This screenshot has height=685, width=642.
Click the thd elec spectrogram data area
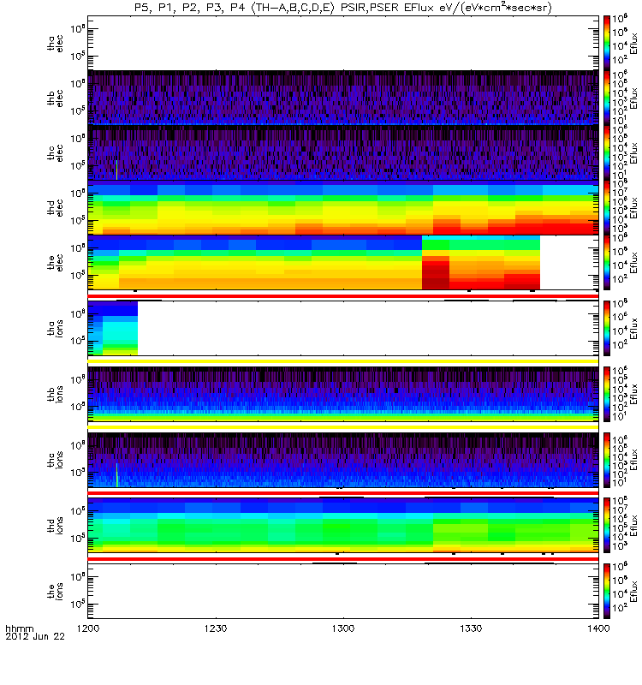click(343, 207)
